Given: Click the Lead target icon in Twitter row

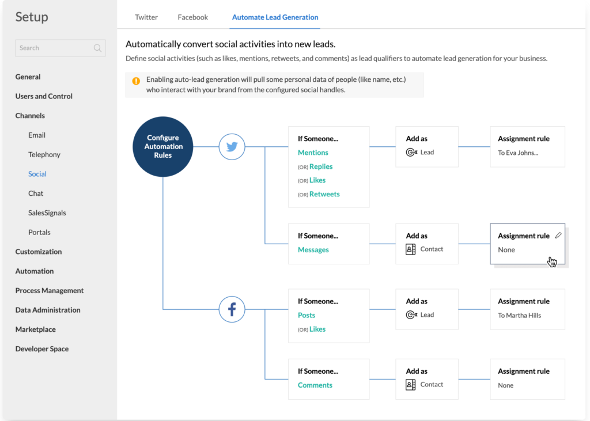Looking at the screenshot, I should [x=411, y=153].
